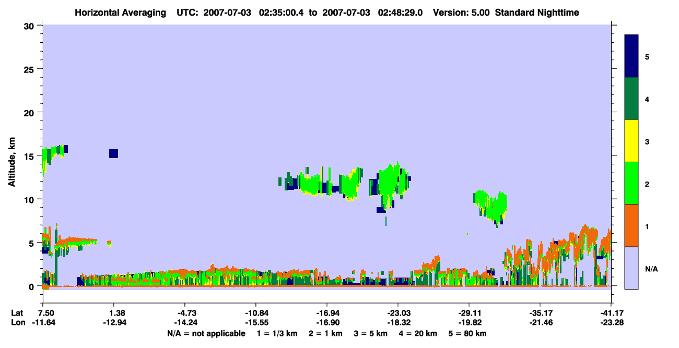This screenshot has width=679, height=348.
Task: Click the orange color bar segment labeled 1
Action: (631, 225)
